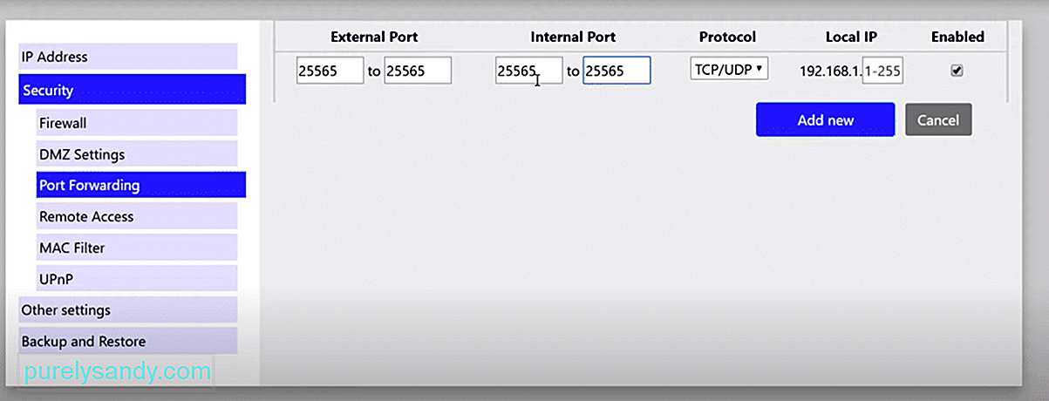Viewport: 1049px width, 401px height.
Task: Enable the port forwarding rule checkbox
Action: [957, 71]
